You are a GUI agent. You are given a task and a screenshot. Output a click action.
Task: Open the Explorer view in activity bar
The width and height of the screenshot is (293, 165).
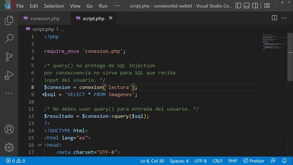tap(9, 20)
